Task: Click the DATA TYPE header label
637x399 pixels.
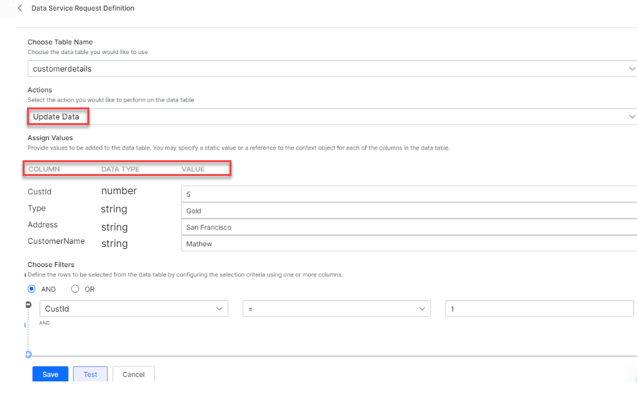Action: point(120,169)
